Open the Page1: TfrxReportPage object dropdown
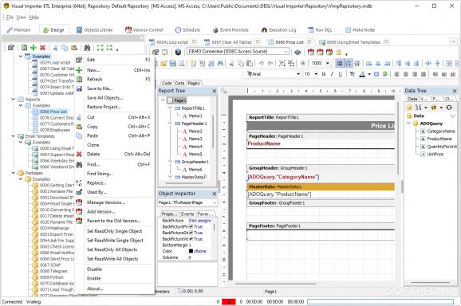 coord(215,202)
